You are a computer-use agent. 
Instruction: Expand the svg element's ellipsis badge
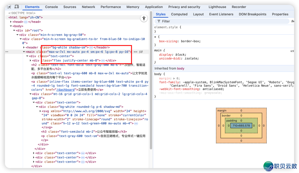point(136,124)
